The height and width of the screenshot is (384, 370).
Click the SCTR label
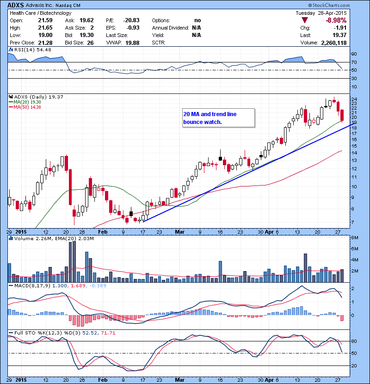[x=159, y=43]
